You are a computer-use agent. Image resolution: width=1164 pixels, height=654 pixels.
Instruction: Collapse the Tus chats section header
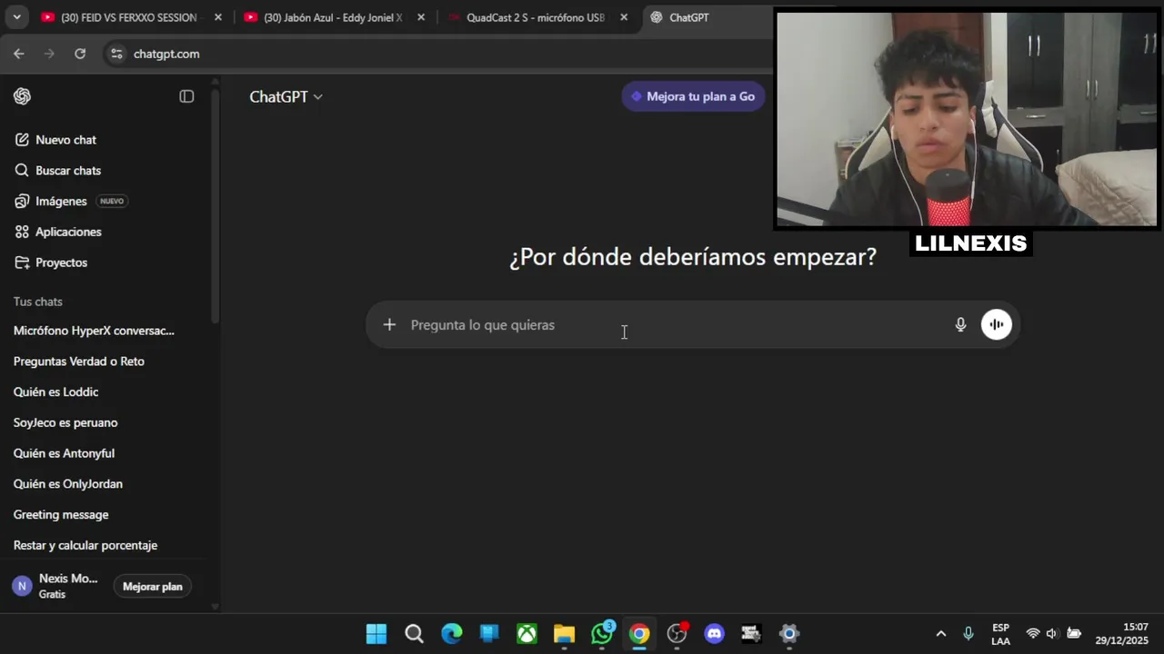click(x=38, y=302)
